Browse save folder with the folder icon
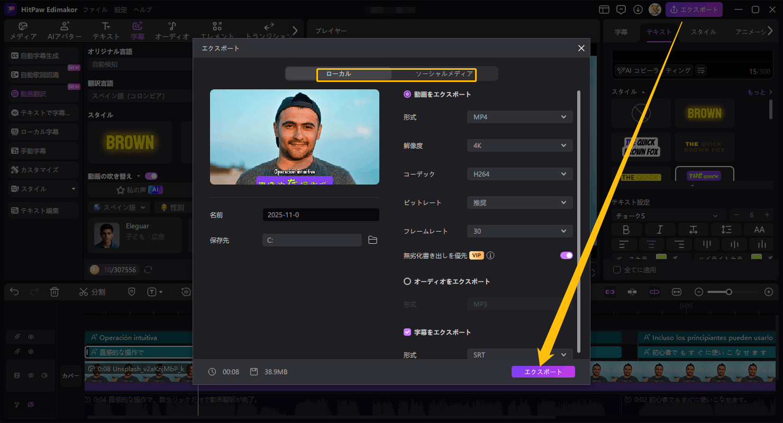The width and height of the screenshot is (783, 423). coord(372,240)
